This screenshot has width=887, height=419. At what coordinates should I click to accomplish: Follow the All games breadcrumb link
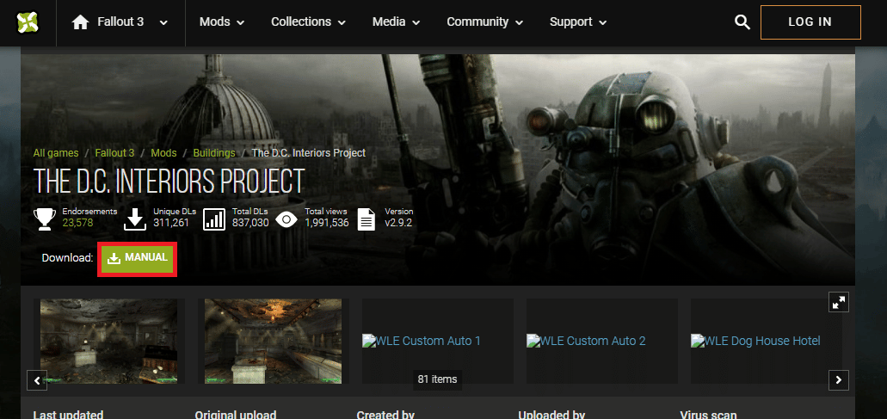click(55, 153)
